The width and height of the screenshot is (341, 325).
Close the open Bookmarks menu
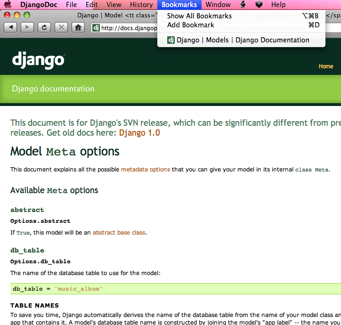click(179, 5)
